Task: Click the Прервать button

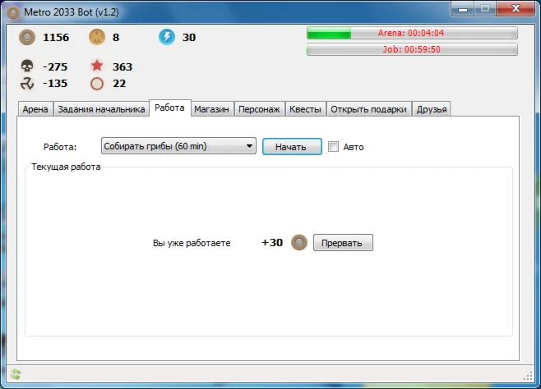Action: click(x=343, y=243)
